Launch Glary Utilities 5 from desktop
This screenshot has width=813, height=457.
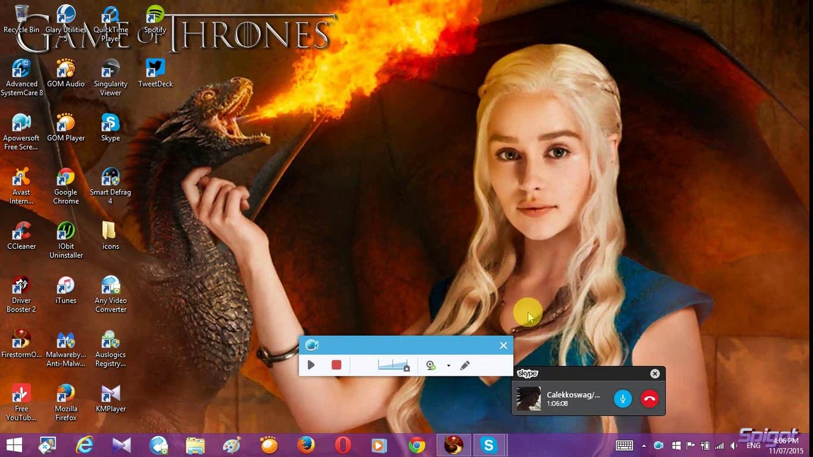click(x=65, y=22)
